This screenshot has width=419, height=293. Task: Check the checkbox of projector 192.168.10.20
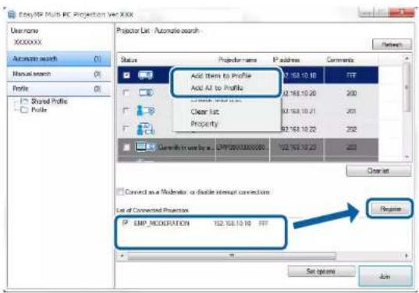126,93
